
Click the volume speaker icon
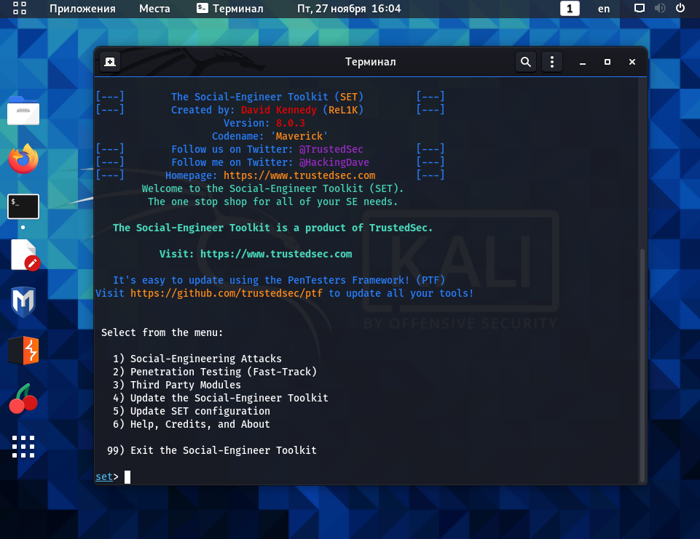pos(660,8)
